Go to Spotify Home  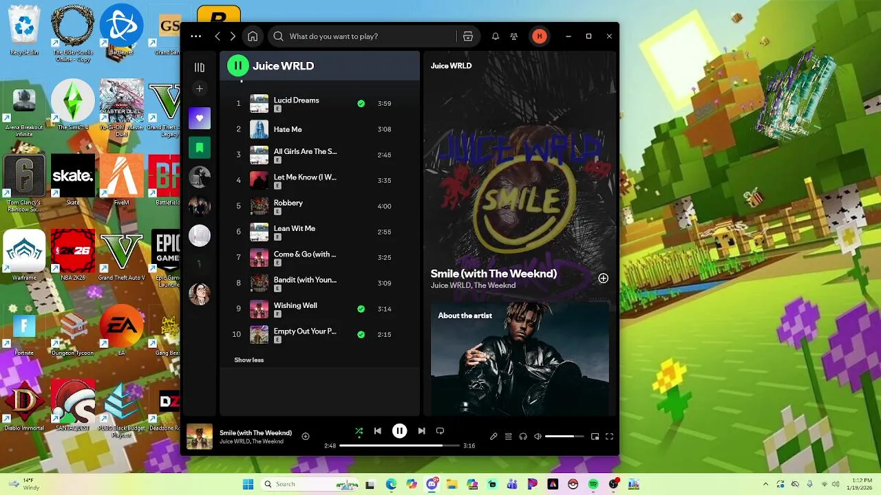coord(253,36)
